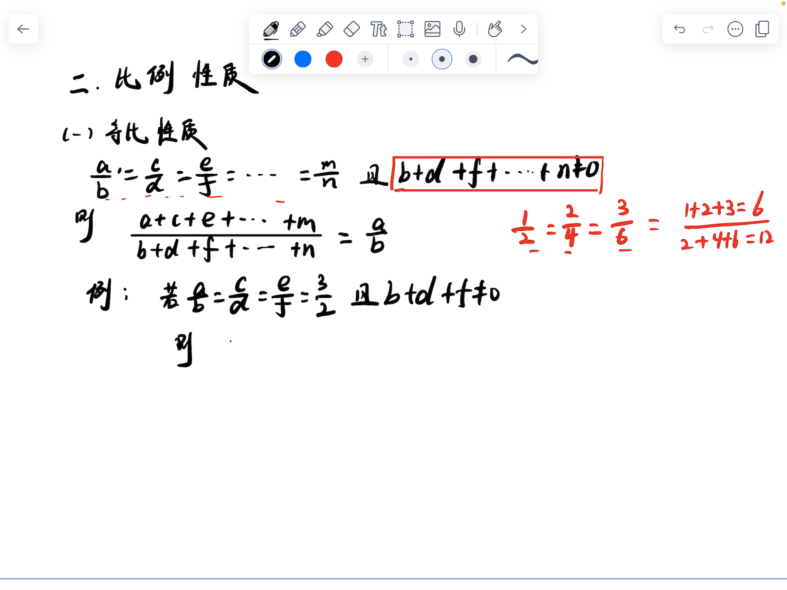Expand more tools with right chevron

[523, 29]
